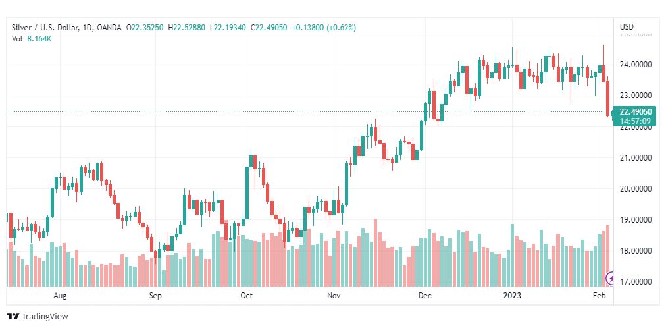Click the Dec label on time axis
666x328 pixels.
(424, 296)
